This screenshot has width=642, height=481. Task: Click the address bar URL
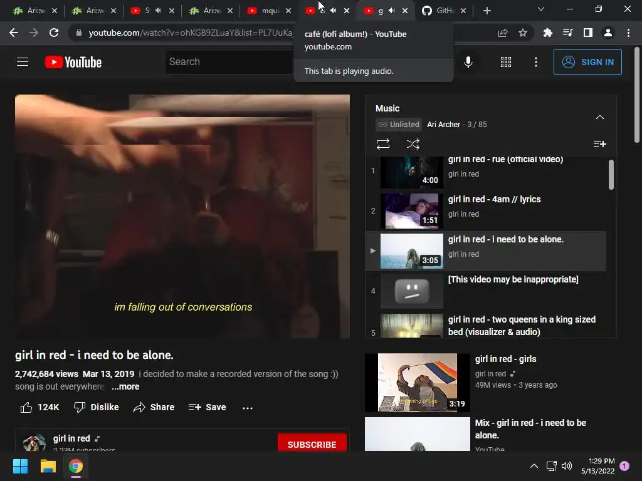[191, 33]
